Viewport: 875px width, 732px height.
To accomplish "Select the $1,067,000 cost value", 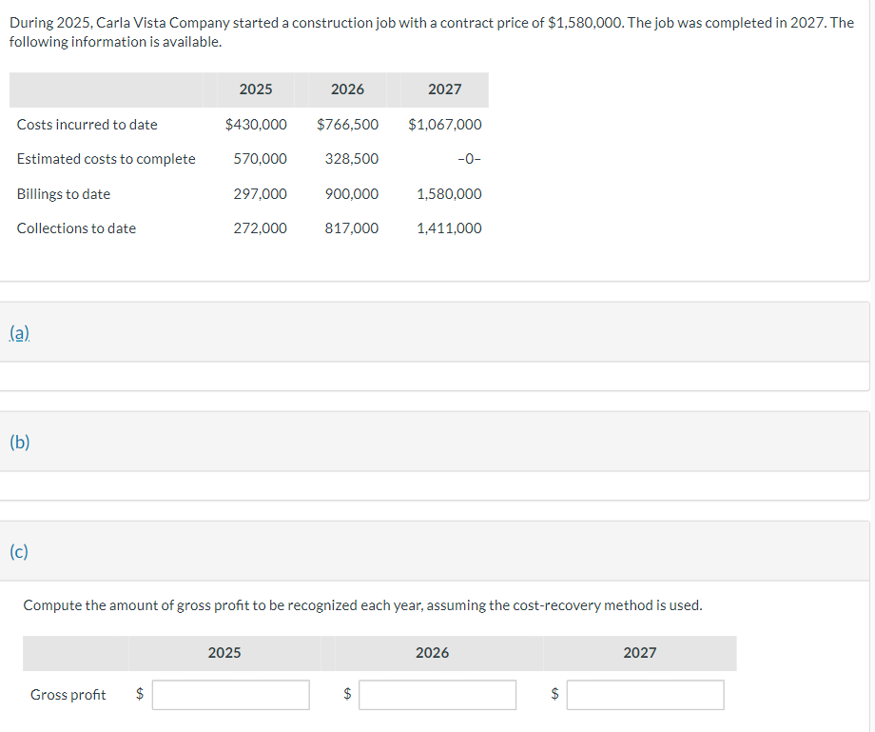I will click(x=446, y=124).
